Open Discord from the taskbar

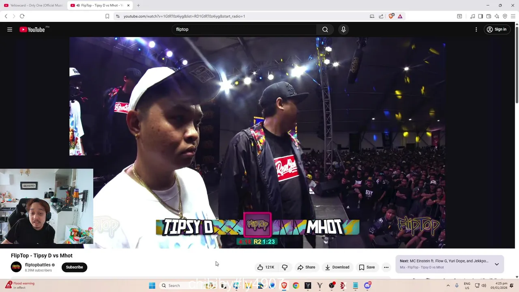coord(367,286)
